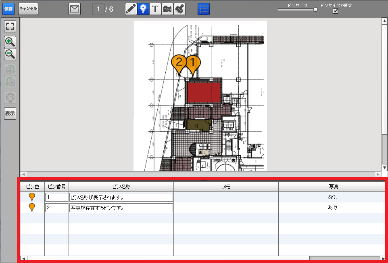
Task: Switch to fullscreen view
Action: tap(10, 27)
